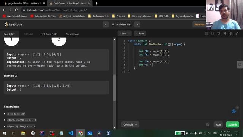Open the Editorial tab
This screenshot has width=243, height=137.
28,34
